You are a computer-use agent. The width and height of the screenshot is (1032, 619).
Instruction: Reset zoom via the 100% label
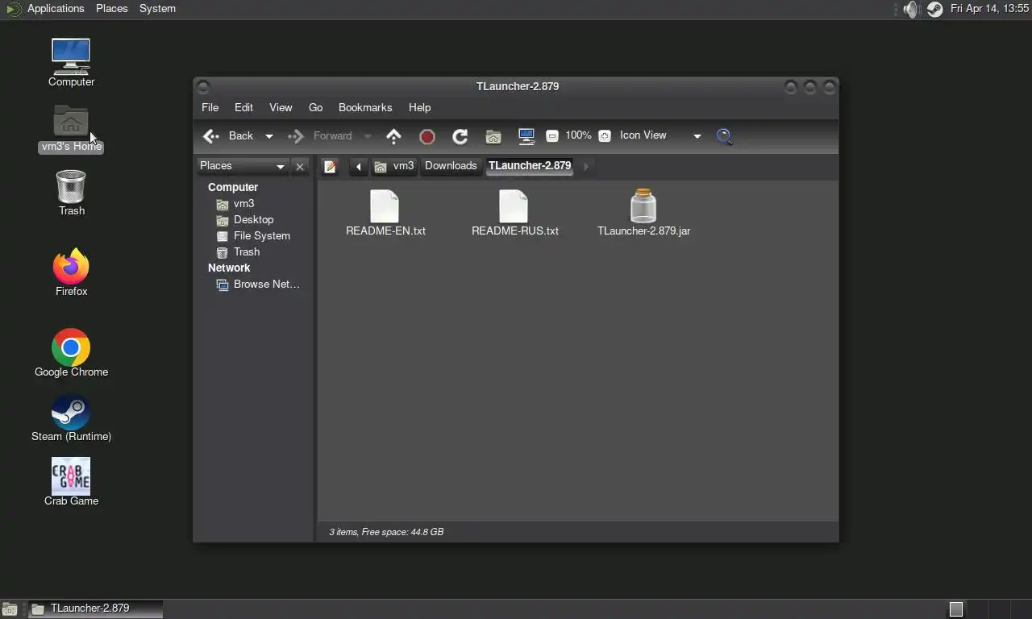[x=578, y=135]
